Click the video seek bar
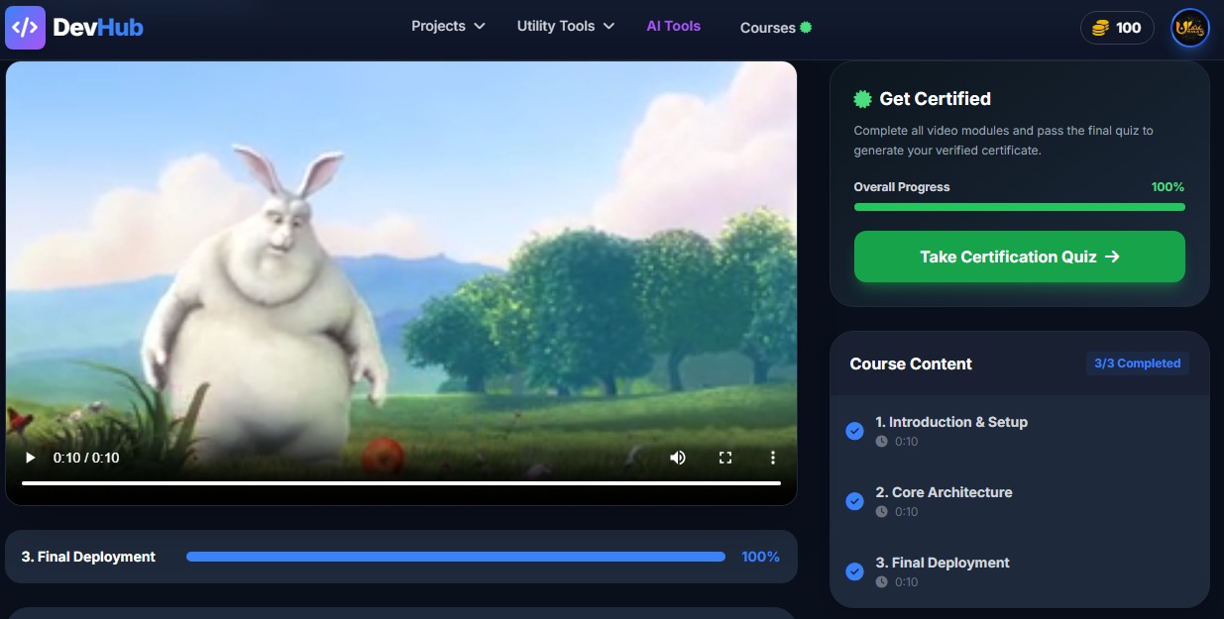 (401, 483)
